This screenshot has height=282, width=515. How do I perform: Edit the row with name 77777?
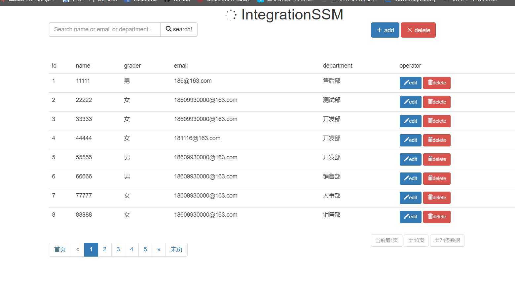point(411,198)
